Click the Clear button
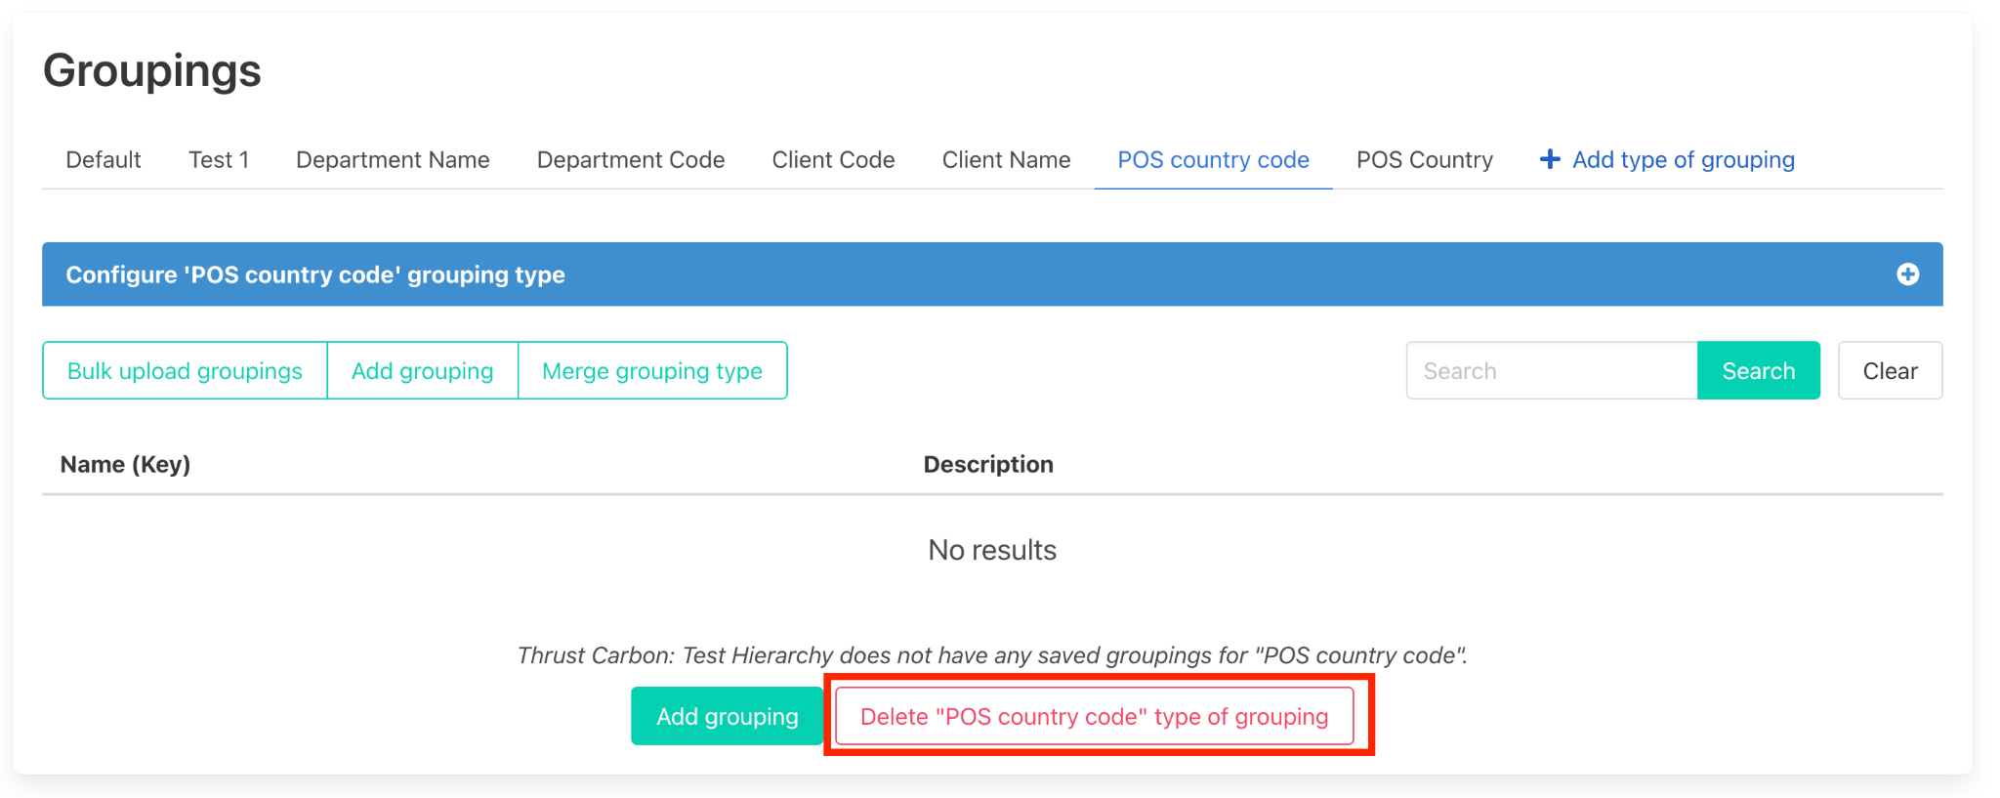The image size is (2000, 798). pos(1889,371)
